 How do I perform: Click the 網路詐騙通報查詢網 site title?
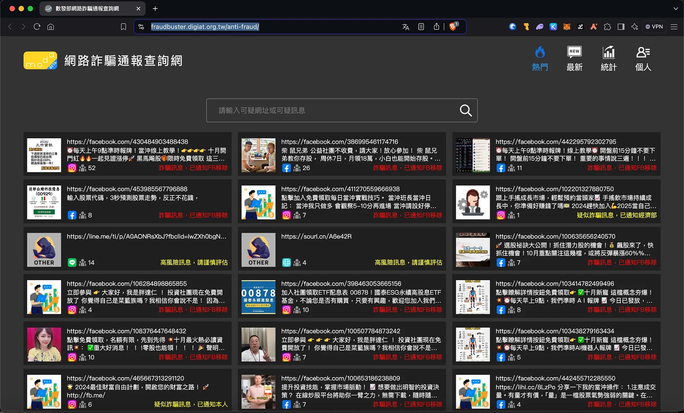pyautogui.click(x=123, y=61)
